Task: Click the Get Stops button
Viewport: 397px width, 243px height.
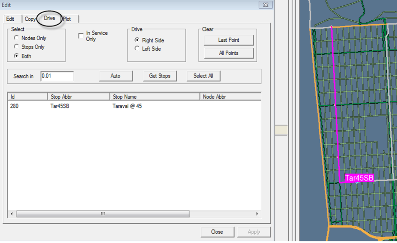Action: 160,76
